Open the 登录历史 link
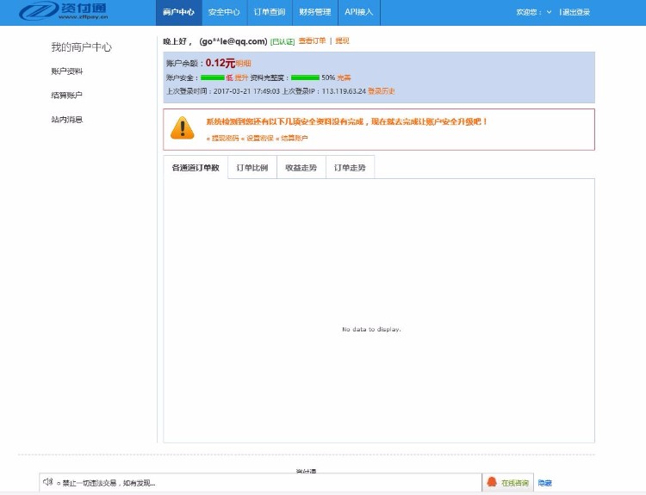 381,91
